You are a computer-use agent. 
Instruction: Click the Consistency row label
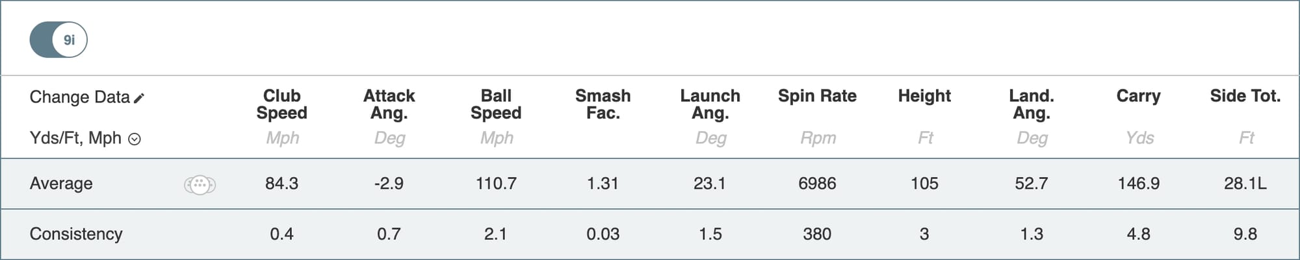click(x=76, y=233)
